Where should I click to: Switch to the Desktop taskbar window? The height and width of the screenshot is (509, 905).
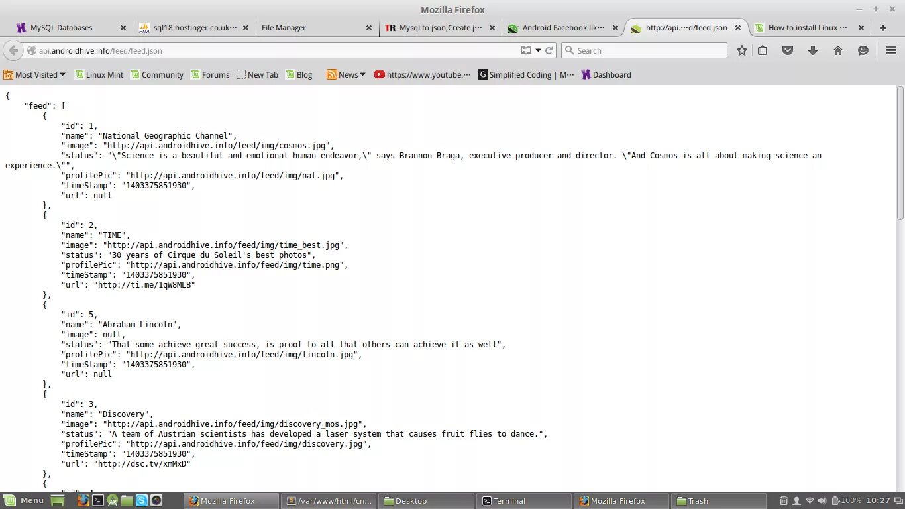(x=427, y=501)
